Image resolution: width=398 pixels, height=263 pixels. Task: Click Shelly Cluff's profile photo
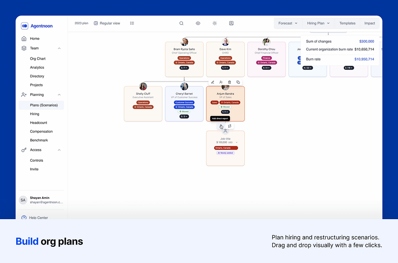[x=143, y=86]
